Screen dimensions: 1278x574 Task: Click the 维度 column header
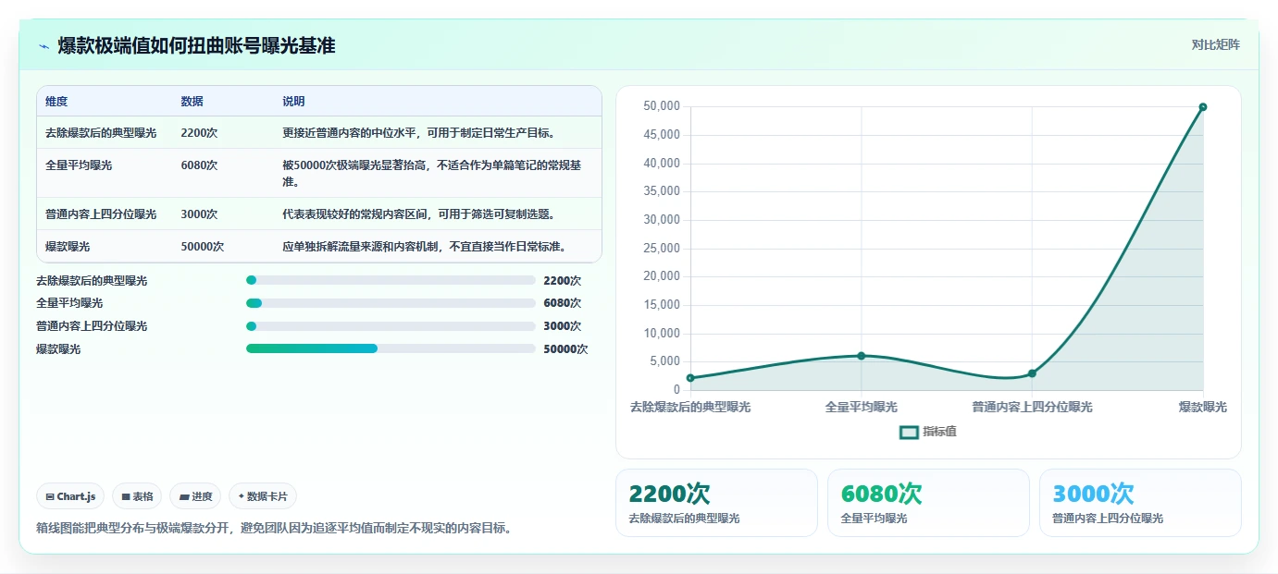pyautogui.click(x=56, y=102)
